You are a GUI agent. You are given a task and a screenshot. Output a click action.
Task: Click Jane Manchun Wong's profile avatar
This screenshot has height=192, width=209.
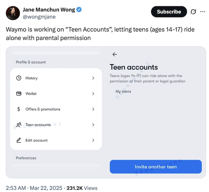click(13, 13)
